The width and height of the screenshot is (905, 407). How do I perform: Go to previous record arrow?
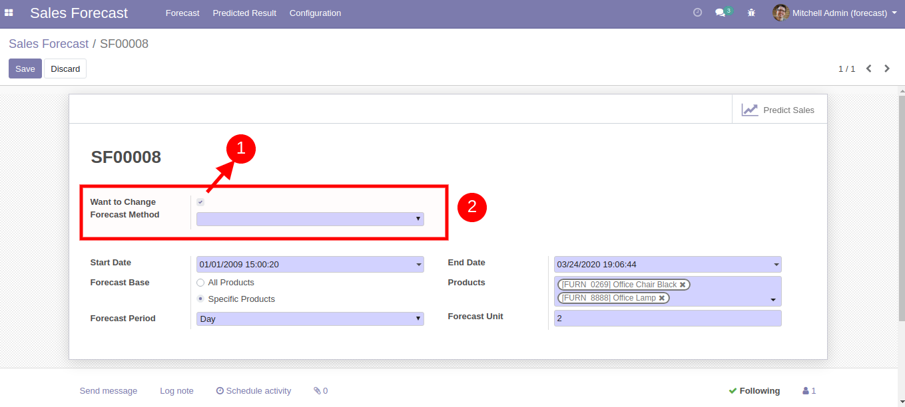pos(868,68)
